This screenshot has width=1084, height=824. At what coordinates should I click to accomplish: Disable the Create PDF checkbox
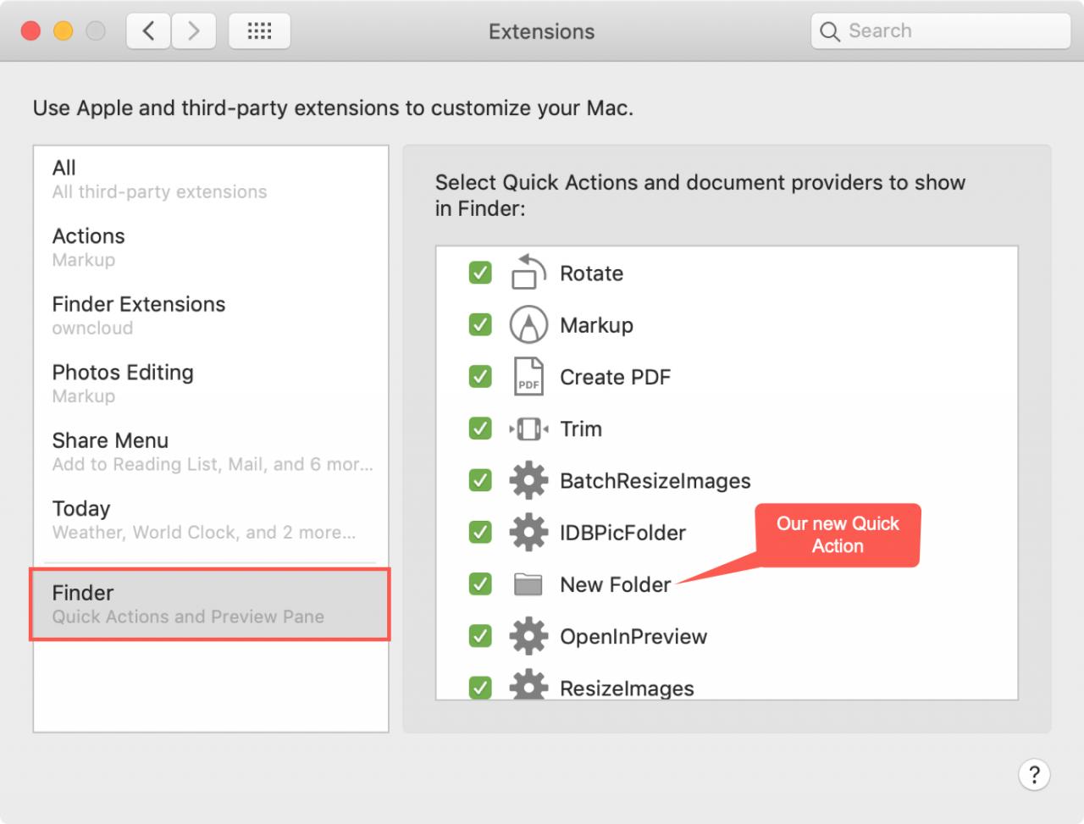[480, 377]
